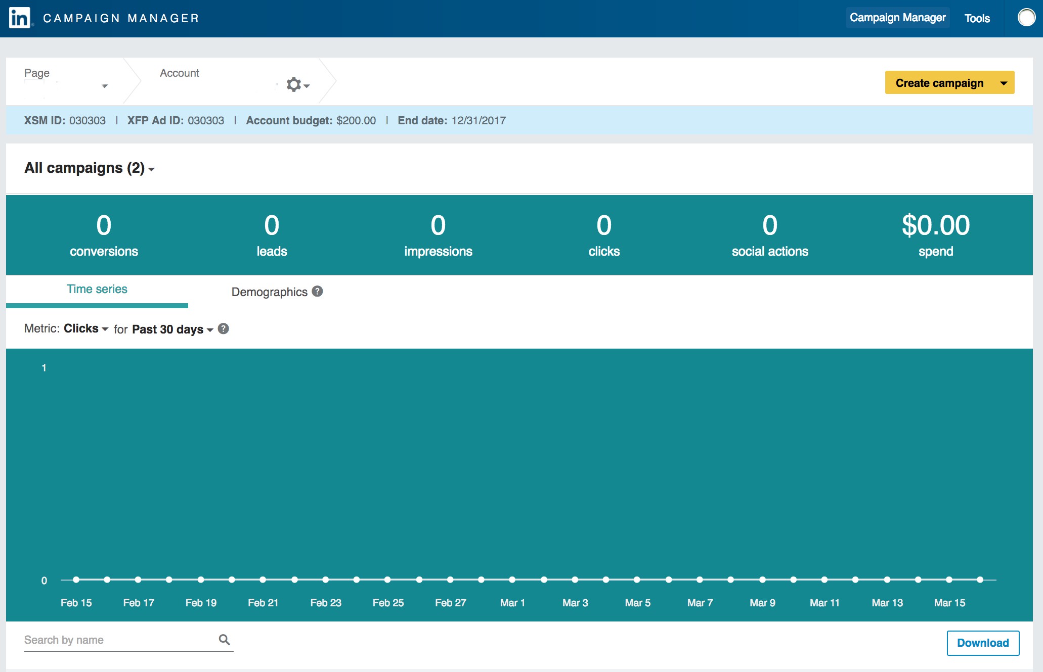
Task: Open account settings gear icon
Action: click(294, 84)
